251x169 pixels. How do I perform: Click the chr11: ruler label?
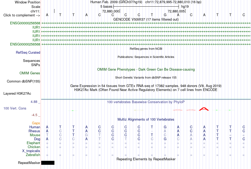pos(35,11)
